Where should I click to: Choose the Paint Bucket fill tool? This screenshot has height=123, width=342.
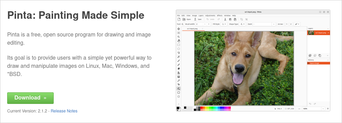point(179,73)
